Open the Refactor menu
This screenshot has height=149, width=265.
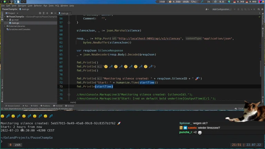38,6
